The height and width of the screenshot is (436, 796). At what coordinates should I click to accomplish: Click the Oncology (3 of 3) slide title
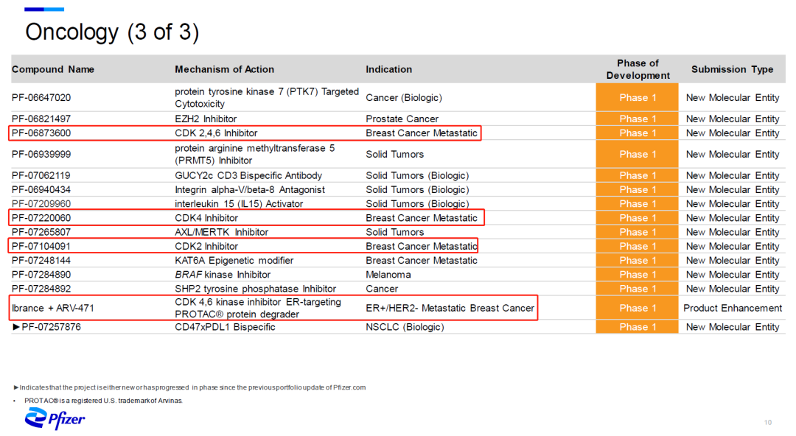pyautogui.click(x=112, y=32)
